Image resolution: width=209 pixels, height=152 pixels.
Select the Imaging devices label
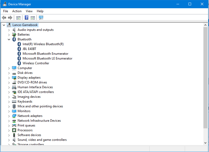[29, 97]
